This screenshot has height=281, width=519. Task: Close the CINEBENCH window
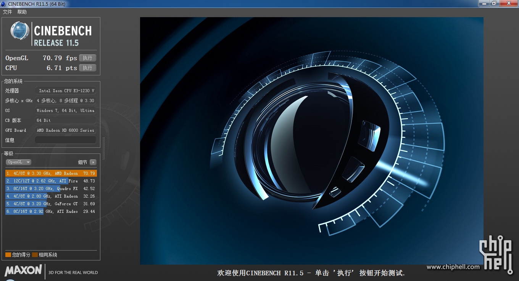509,3
